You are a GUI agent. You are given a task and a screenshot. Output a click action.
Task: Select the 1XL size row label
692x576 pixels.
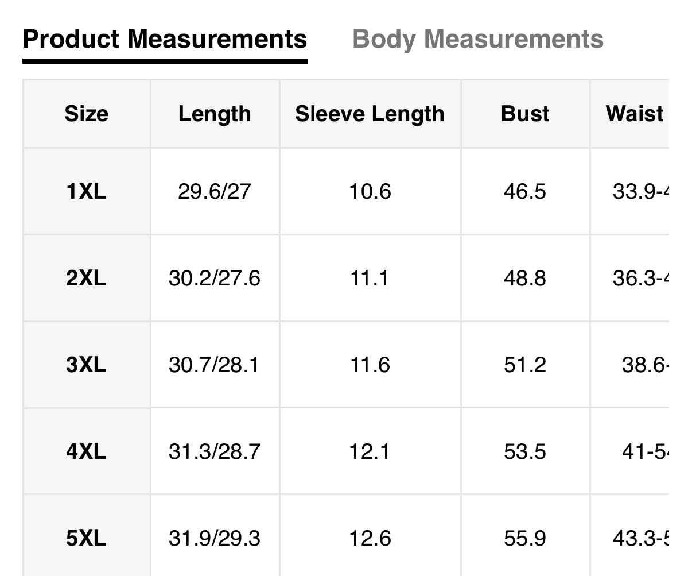(x=86, y=191)
